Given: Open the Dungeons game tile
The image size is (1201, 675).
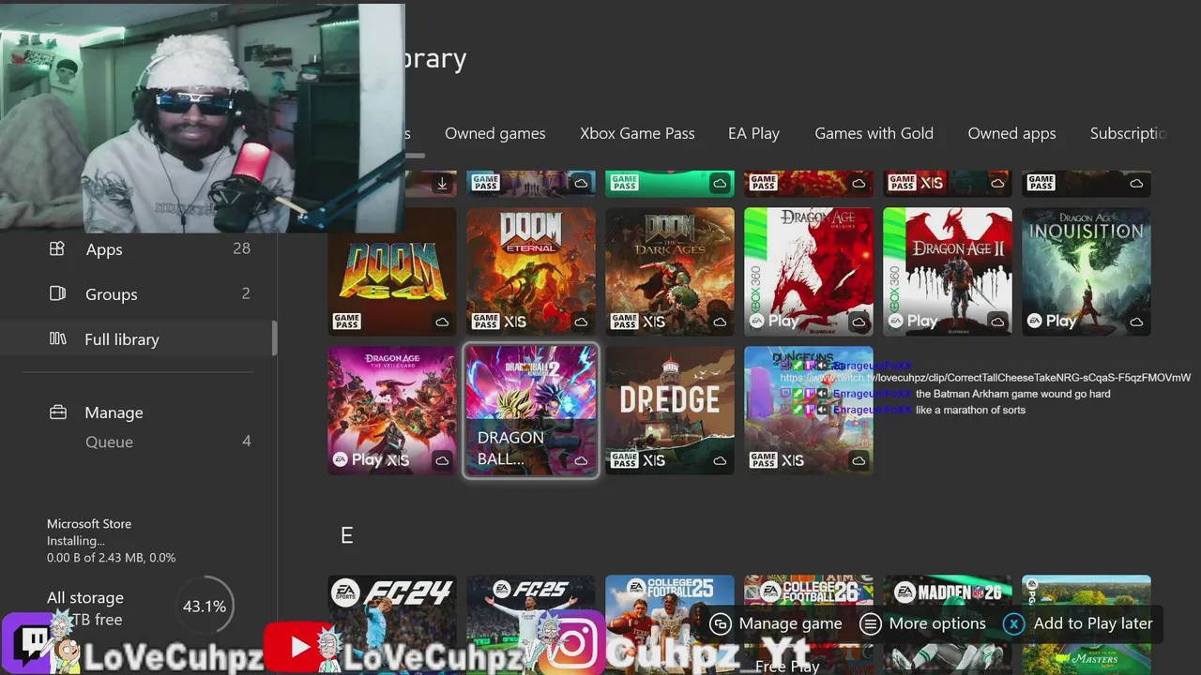Looking at the screenshot, I should click(x=809, y=411).
